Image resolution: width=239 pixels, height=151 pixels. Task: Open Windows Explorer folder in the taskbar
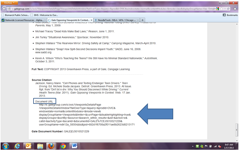40,146
